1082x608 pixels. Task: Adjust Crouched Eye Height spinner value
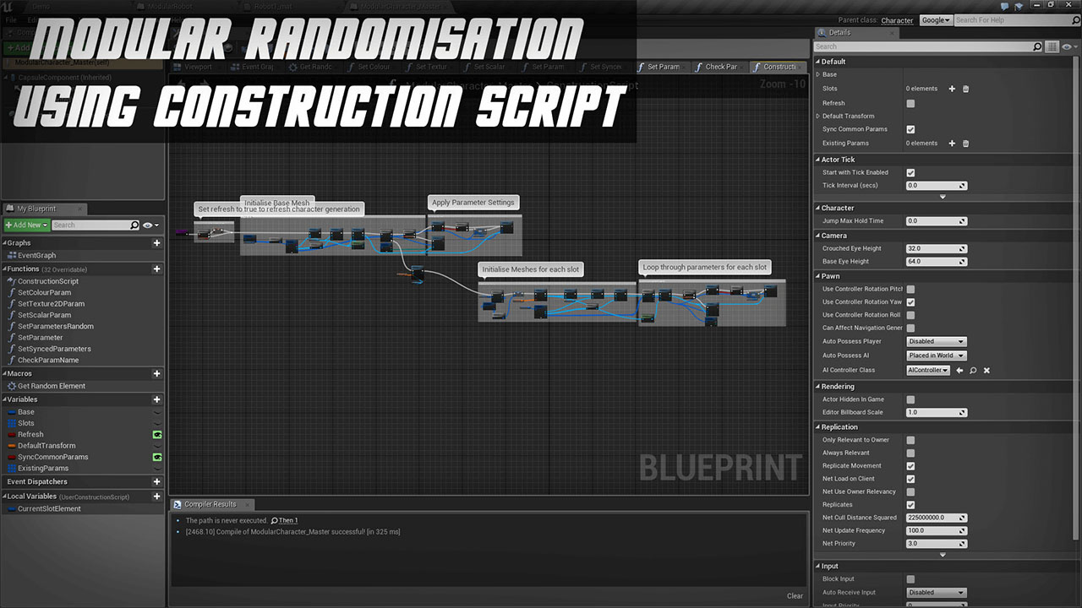coord(936,249)
